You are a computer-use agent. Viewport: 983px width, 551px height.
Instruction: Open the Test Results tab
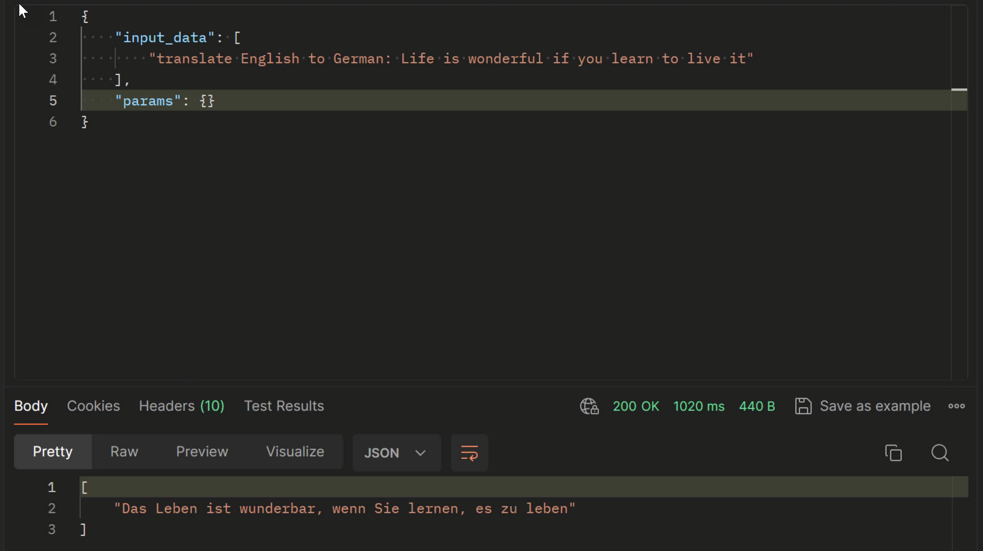(x=284, y=406)
